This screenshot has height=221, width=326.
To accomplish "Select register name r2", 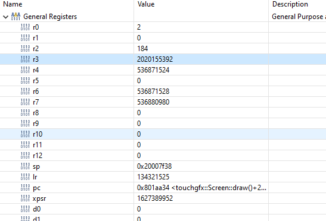I will [x=36, y=49].
